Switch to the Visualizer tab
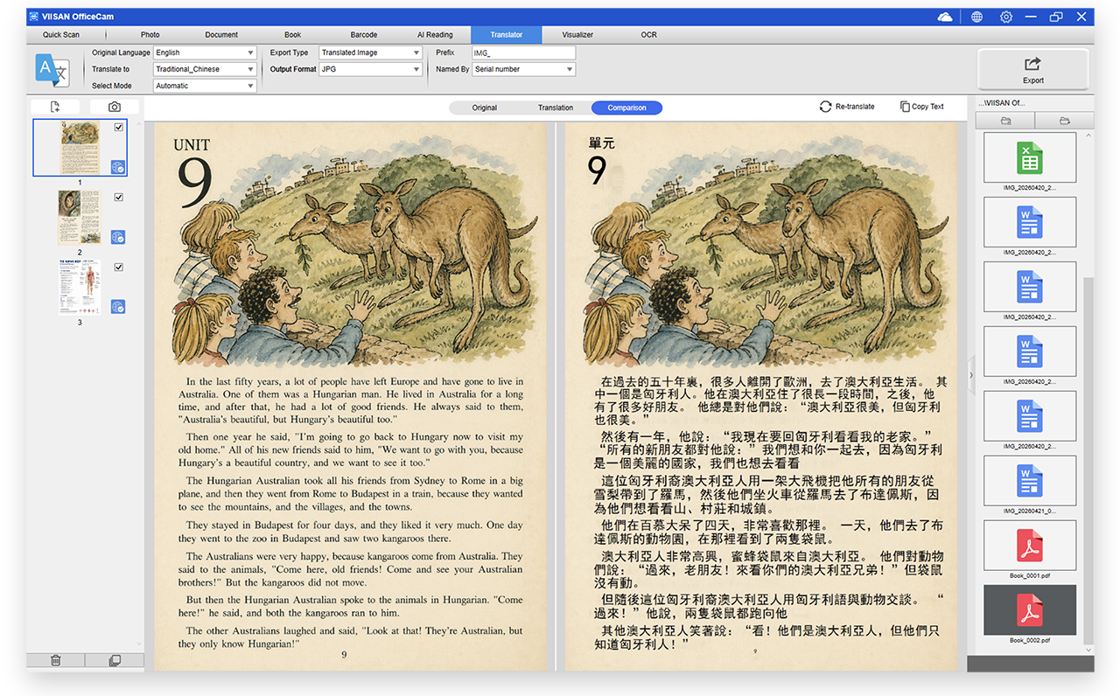The image size is (1120, 696). point(577,35)
